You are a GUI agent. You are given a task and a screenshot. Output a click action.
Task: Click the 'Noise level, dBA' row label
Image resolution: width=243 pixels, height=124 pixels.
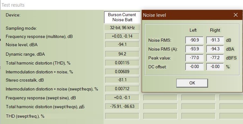(22, 45)
